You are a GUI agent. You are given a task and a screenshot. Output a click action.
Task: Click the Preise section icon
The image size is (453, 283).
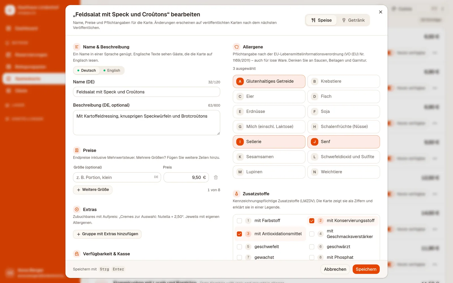77,150
